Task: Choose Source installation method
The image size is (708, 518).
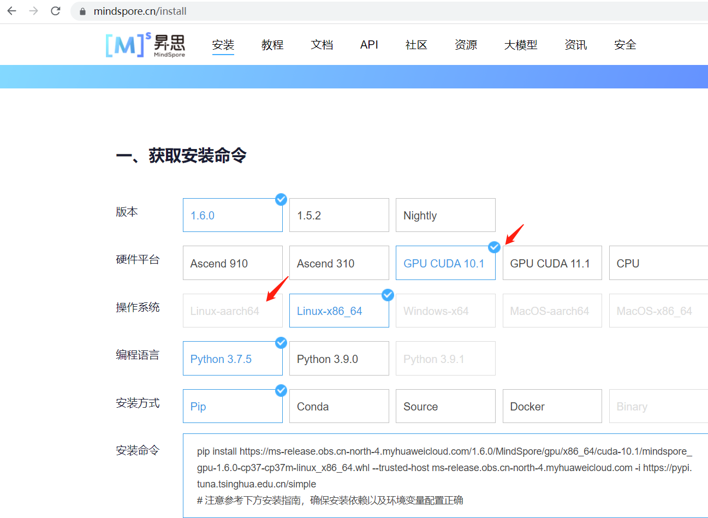Action: tap(445, 406)
